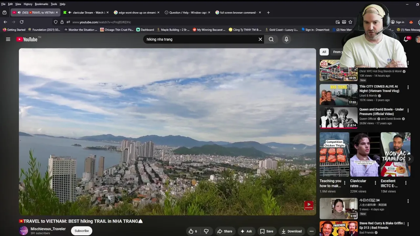
Task: Reload the page
Action: pos(22,22)
